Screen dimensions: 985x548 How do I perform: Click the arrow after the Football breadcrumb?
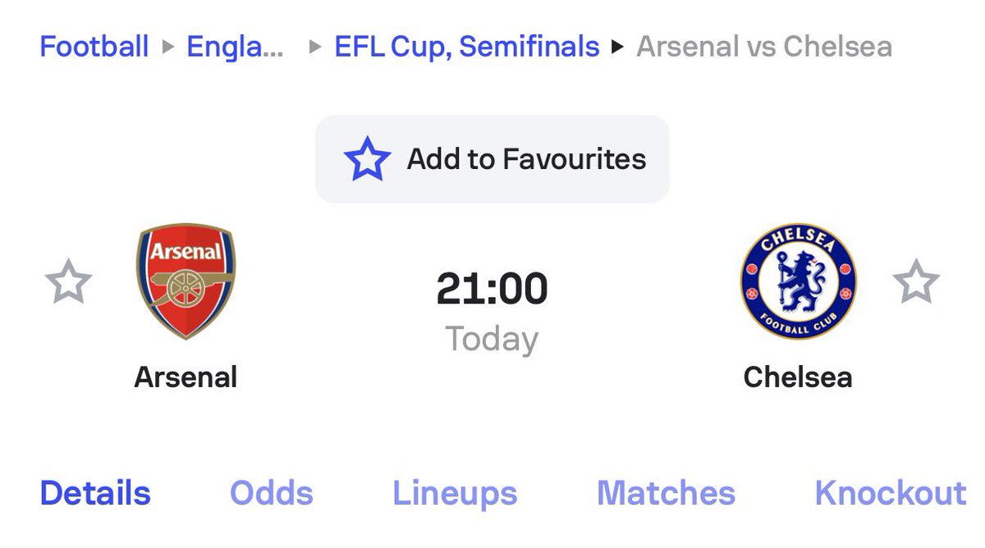(x=168, y=47)
